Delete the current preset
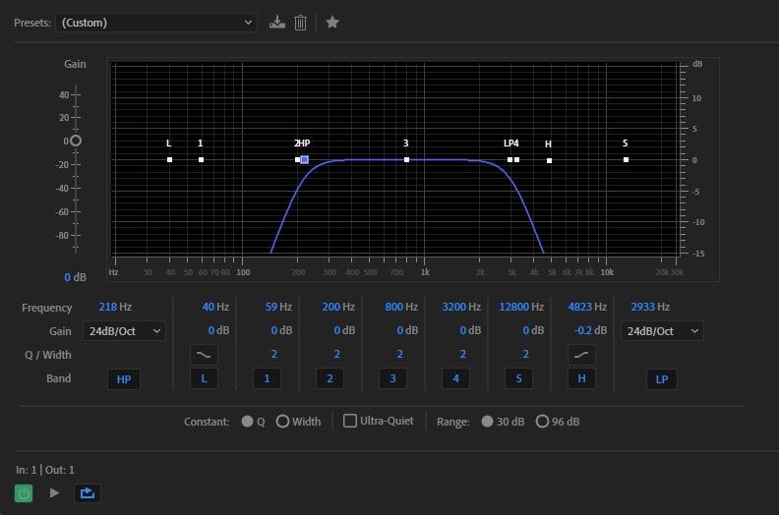This screenshot has height=515, width=779. point(301,22)
